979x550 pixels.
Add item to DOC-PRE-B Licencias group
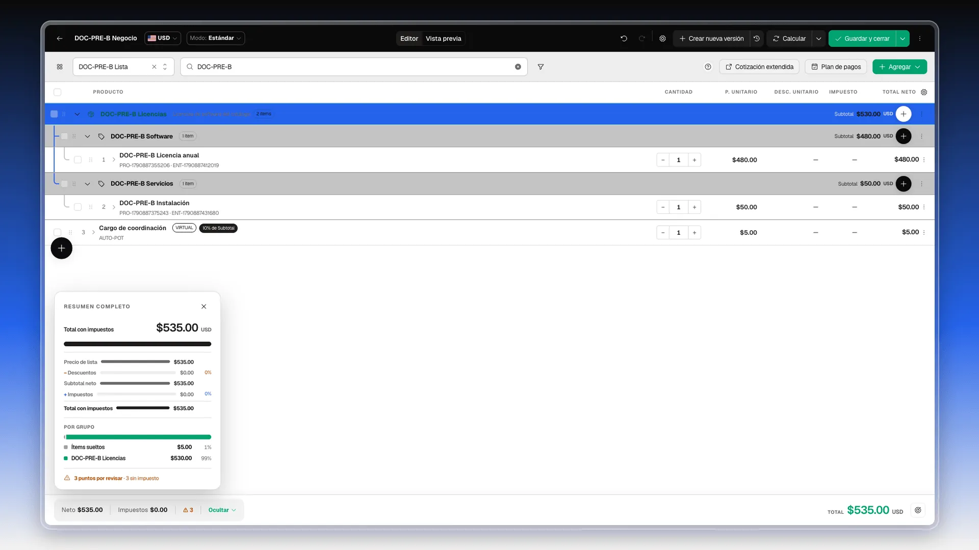(904, 114)
